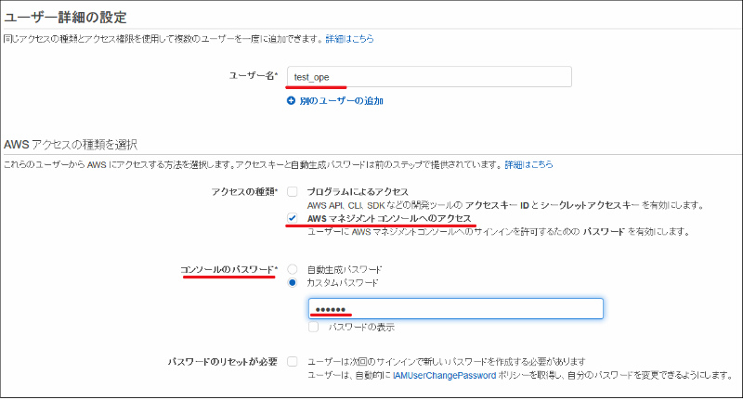Click the plus icon beside 別のユーザーの追加
Image resolution: width=743 pixels, height=400 pixels.
pos(291,100)
